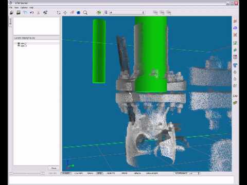Open the toolbar combo box dropdown arrows
The image size is (247, 185).
coord(143,12)
